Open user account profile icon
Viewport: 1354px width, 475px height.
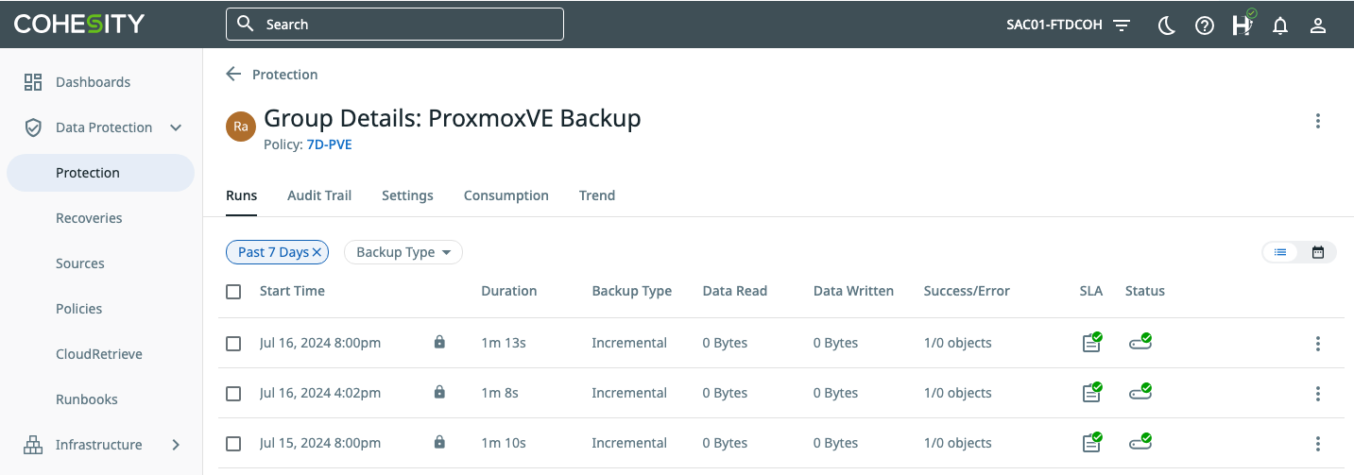tap(1318, 25)
